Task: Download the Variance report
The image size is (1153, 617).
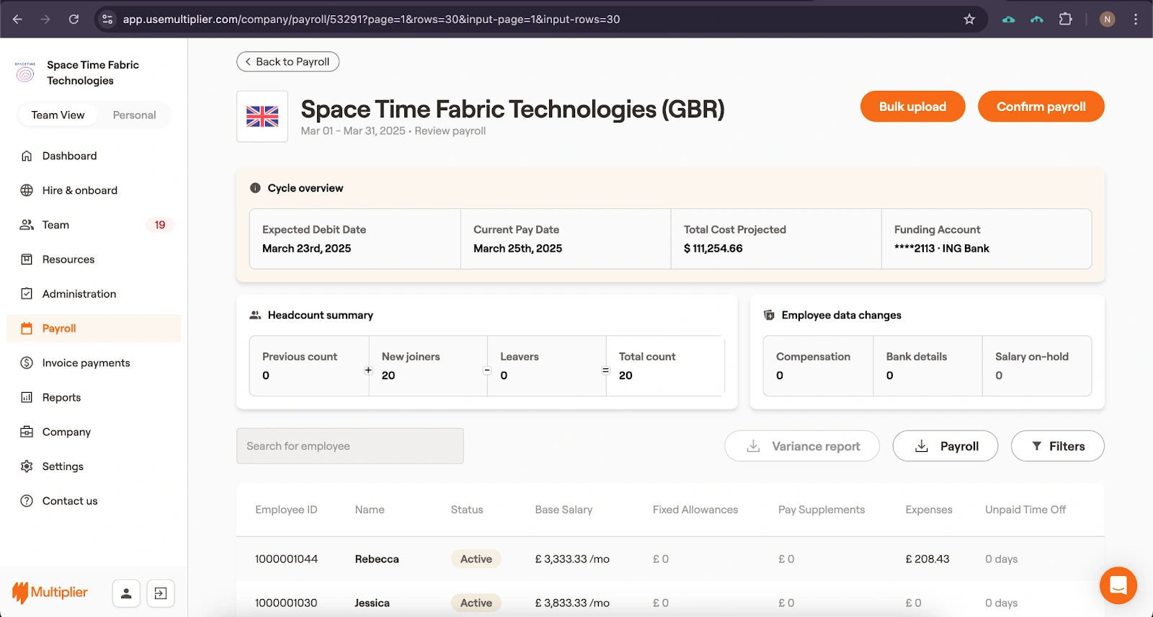Action: [x=802, y=446]
